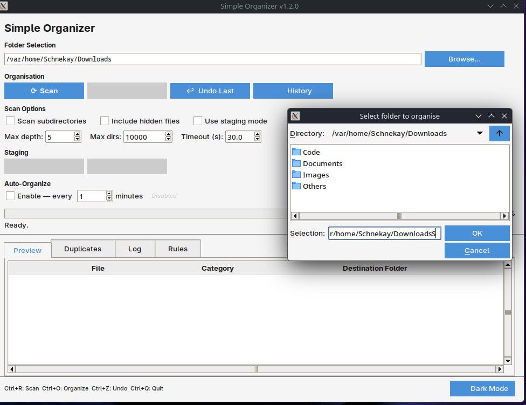Click the X icon in dialog title bar
The width and height of the screenshot is (526, 405).
(x=295, y=116)
